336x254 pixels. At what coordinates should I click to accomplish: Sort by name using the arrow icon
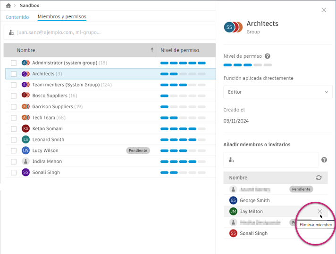pos(152,50)
